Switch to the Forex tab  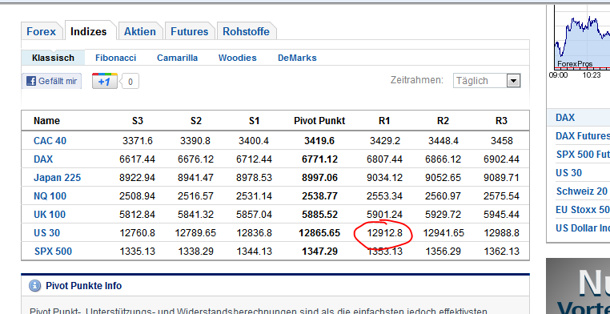pos(42,31)
